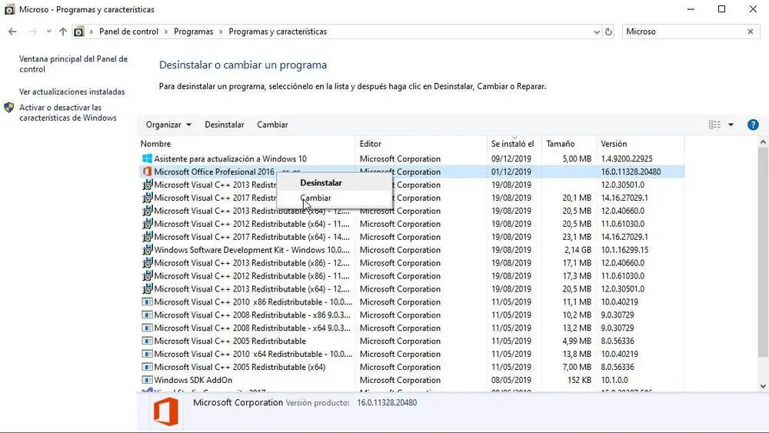Click the Back navigation arrow
Screen dimensions: 769x433
click(12, 32)
